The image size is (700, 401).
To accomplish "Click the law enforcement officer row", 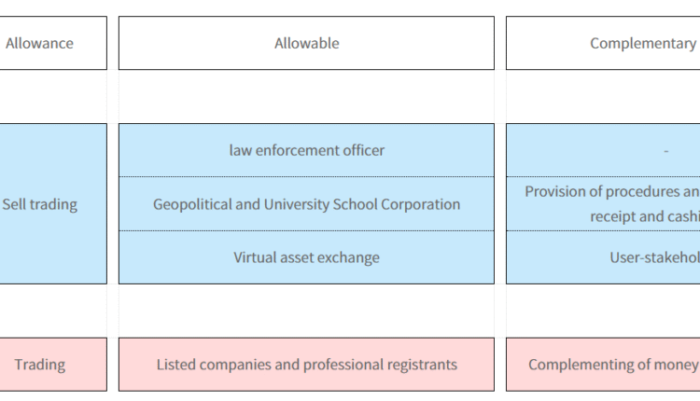I will (x=306, y=150).
